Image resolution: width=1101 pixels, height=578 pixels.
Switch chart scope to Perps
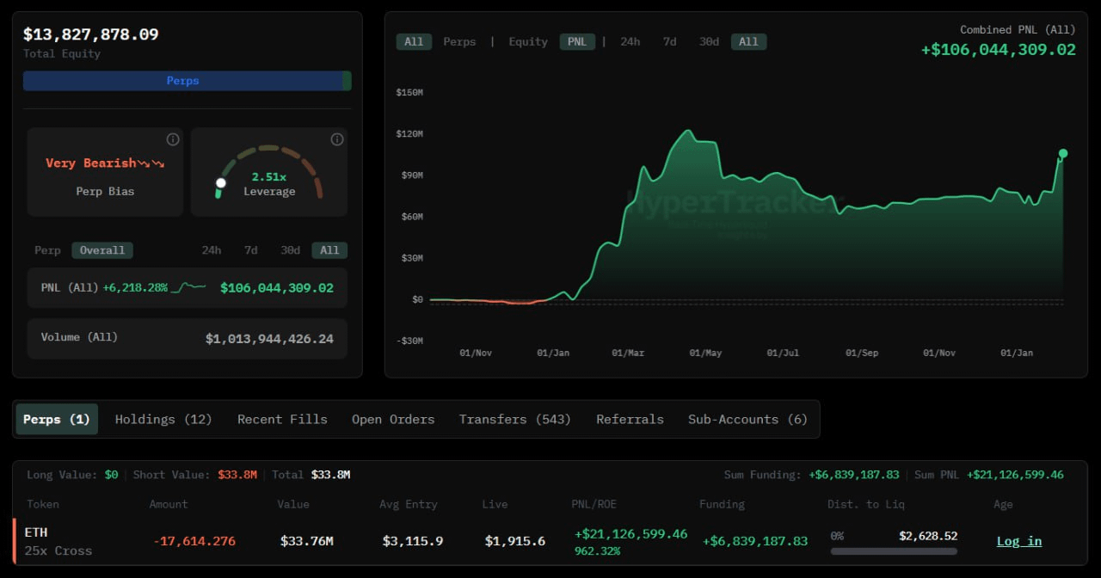pyautogui.click(x=459, y=41)
